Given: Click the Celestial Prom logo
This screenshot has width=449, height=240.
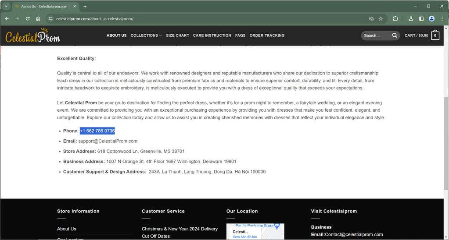Looking at the screenshot, I should [32, 36].
